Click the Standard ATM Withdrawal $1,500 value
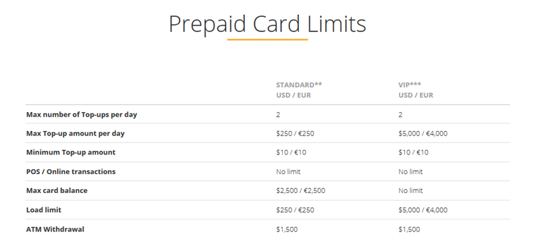 click(287, 230)
